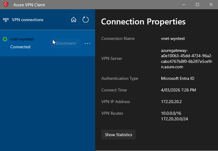Click the 172.20.20.0/24 VPN route
Viewport: 218px width, 151px height.
[x=174, y=119]
